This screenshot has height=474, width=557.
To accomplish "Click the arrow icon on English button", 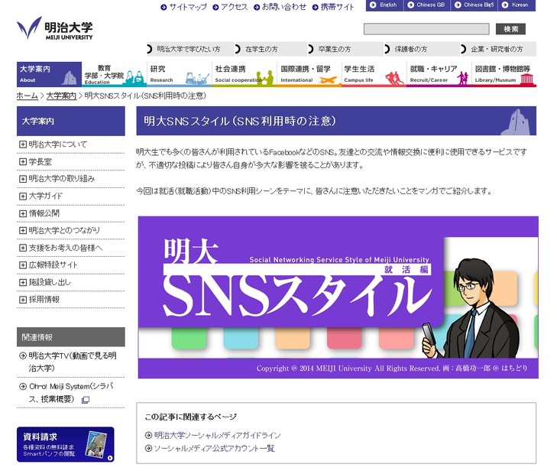I will [373, 5].
